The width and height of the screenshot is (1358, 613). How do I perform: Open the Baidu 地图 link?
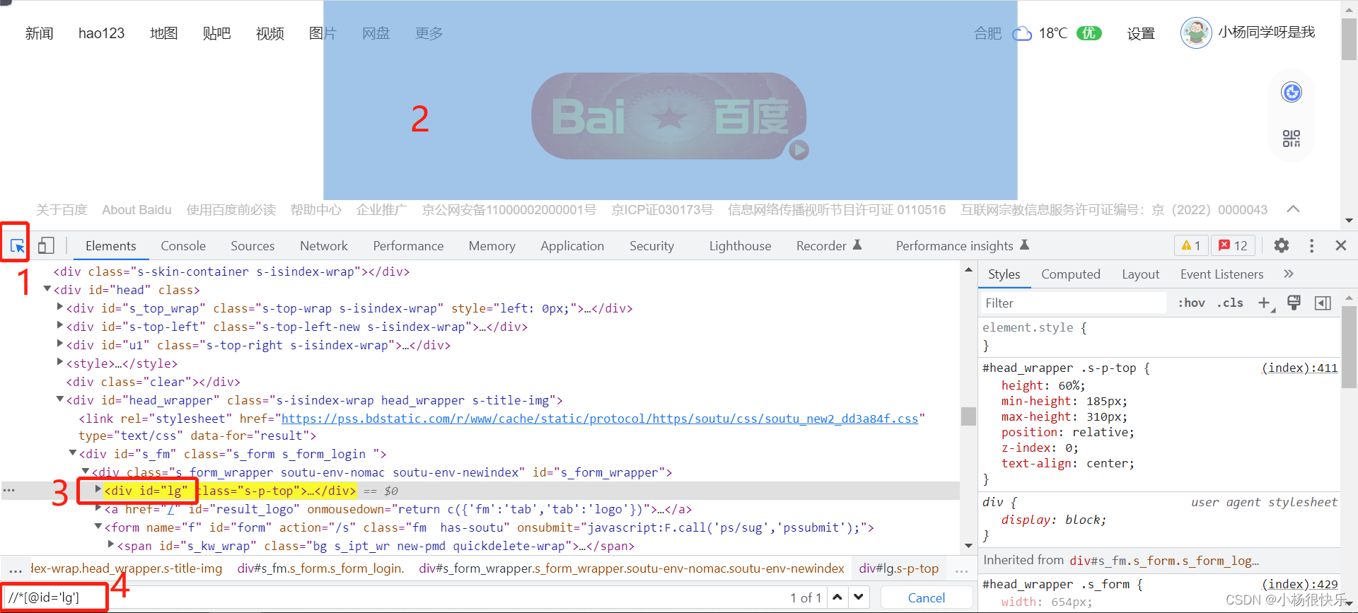click(x=163, y=33)
